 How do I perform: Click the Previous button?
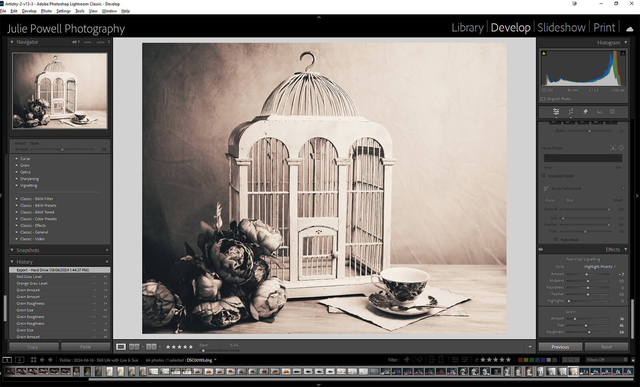pyautogui.click(x=560, y=347)
